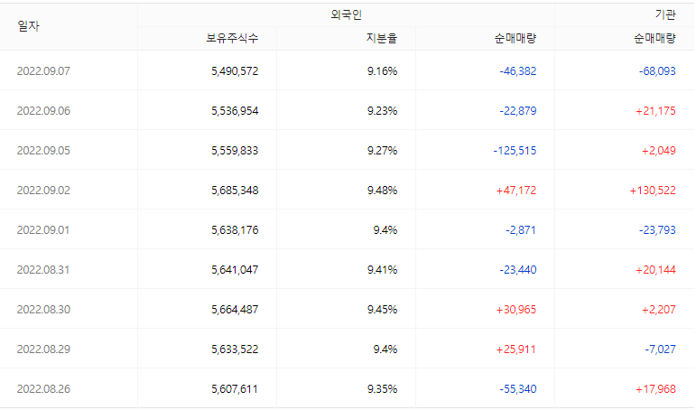Click the 9.41% ownership value
The height and width of the screenshot is (410, 696).
382,270
